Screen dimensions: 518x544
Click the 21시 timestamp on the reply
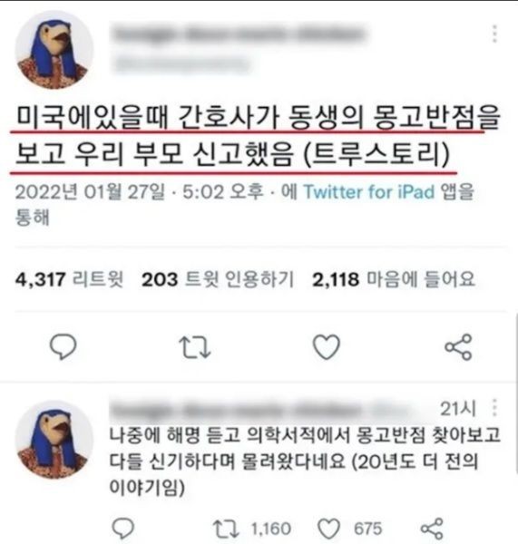coord(458,408)
